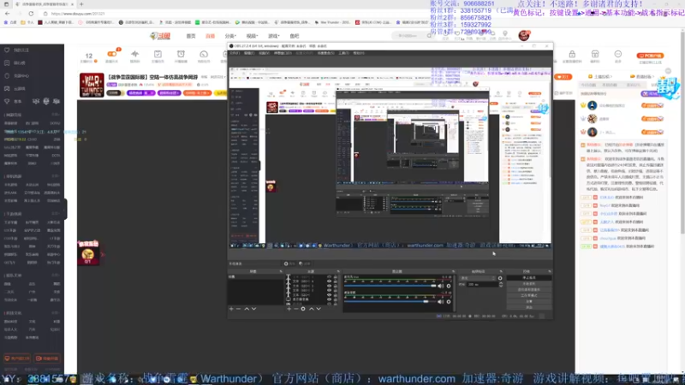Open the scene transition type dropdown
The height and width of the screenshot is (385, 685).
point(478,278)
